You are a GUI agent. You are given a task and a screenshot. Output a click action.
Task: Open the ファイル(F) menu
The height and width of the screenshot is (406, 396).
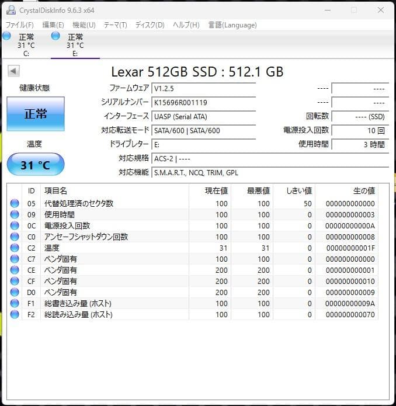coord(20,25)
